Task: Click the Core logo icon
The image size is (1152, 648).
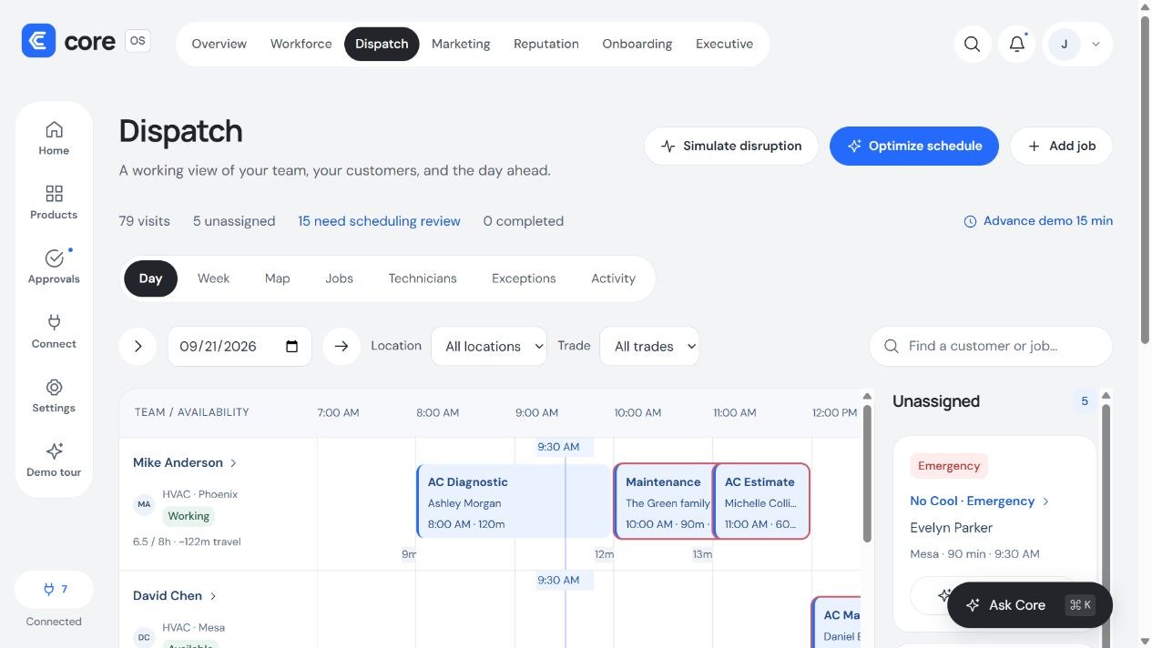Action: click(x=39, y=41)
